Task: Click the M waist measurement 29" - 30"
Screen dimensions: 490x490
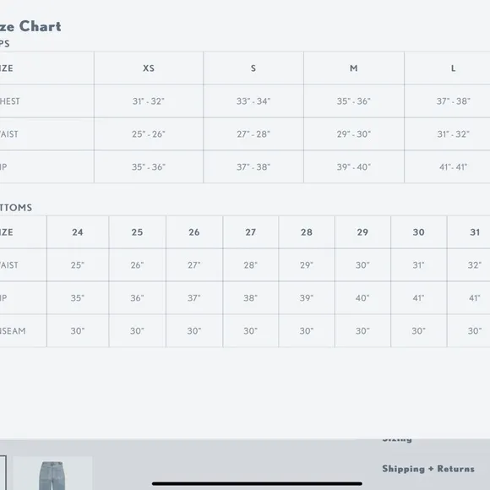Action: click(354, 134)
